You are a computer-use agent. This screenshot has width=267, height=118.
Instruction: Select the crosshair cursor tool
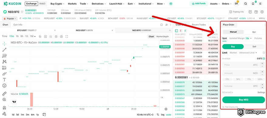5,44
